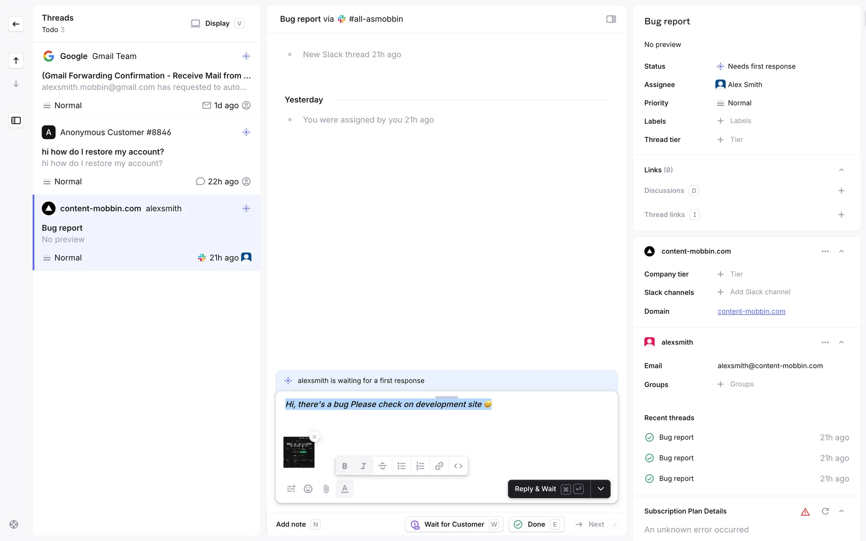Open the emoji picker
866x541 pixels.
[x=308, y=489]
